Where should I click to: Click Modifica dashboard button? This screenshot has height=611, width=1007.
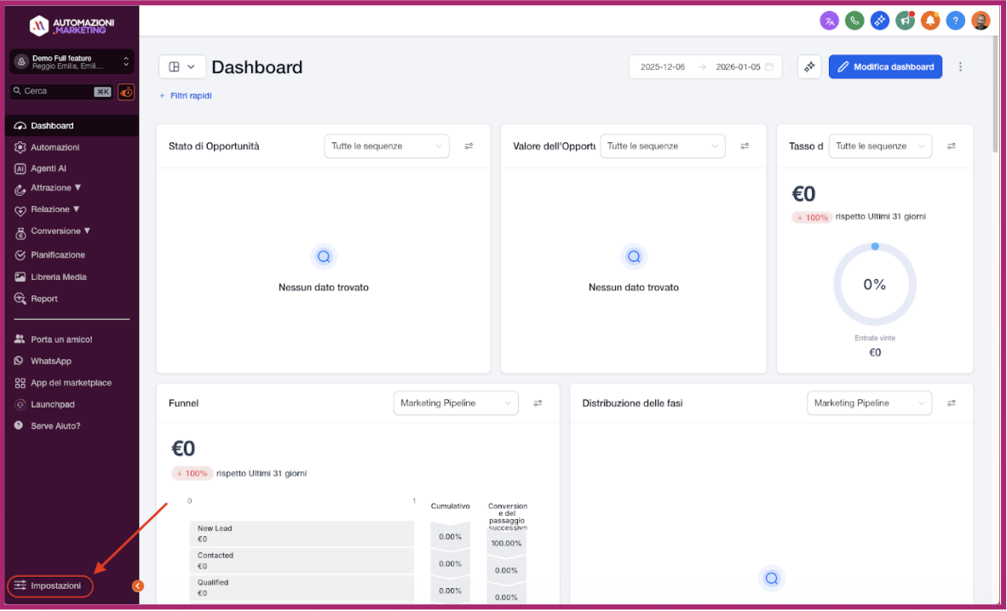pyautogui.click(x=885, y=66)
